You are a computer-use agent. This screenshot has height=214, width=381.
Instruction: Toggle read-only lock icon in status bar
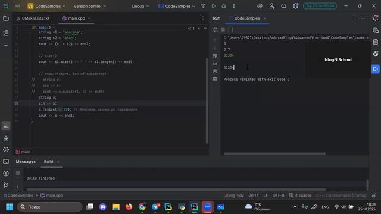(x=374, y=196)
